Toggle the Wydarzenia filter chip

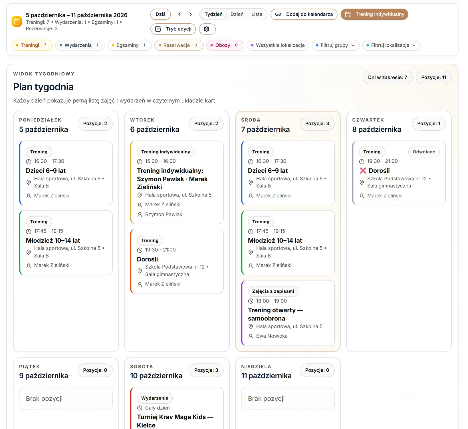coord(80,45)
